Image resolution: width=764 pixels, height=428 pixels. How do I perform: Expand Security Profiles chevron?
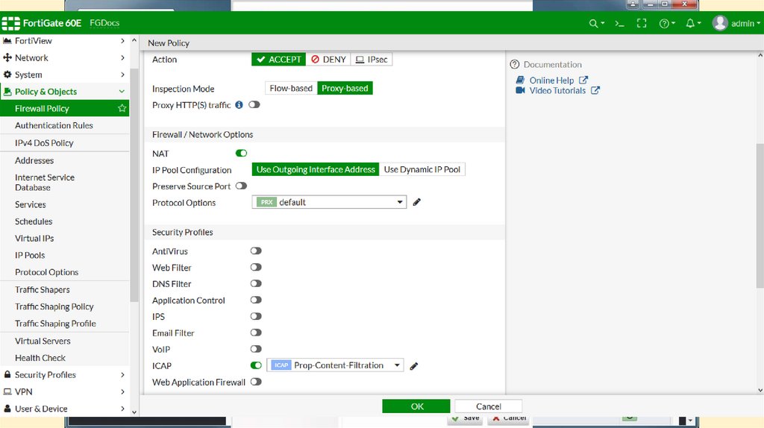coord(122,374)
